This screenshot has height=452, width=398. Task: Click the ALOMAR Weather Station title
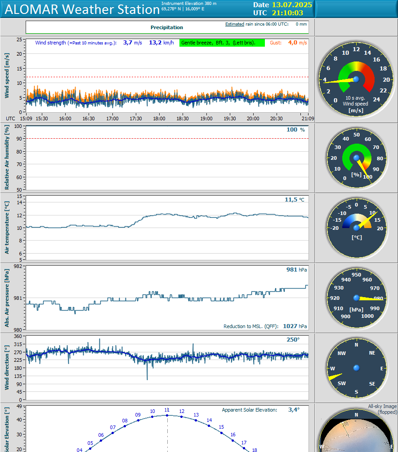pyautogui.click(x=82, y=9)
